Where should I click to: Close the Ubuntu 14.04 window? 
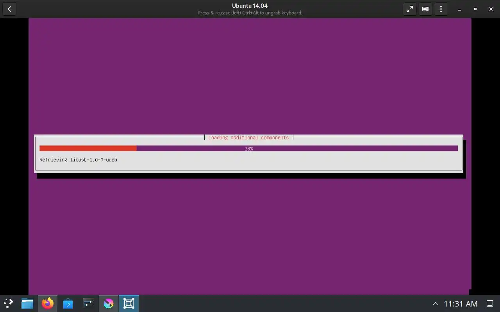click(491, 9)
